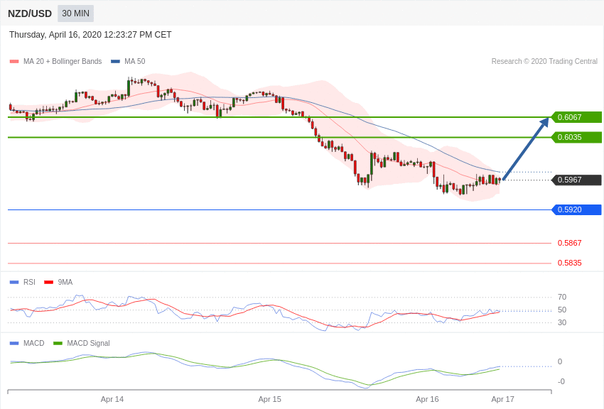Click the blue upward forecast arrow
Viewport: 604px width, 409px height.
526,148
